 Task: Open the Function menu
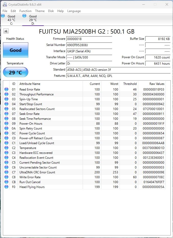pyautogui.click(x=25, y=11)
